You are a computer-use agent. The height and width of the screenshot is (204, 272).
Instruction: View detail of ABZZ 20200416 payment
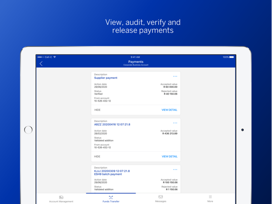(170, 157)
